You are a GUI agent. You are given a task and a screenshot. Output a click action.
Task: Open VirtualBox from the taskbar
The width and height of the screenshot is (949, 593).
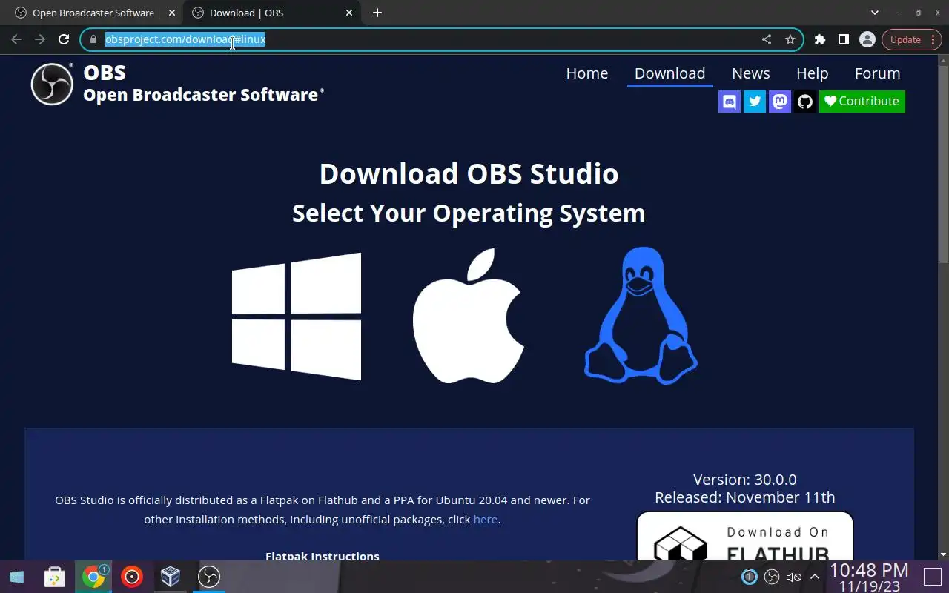[x=171, y=577]
